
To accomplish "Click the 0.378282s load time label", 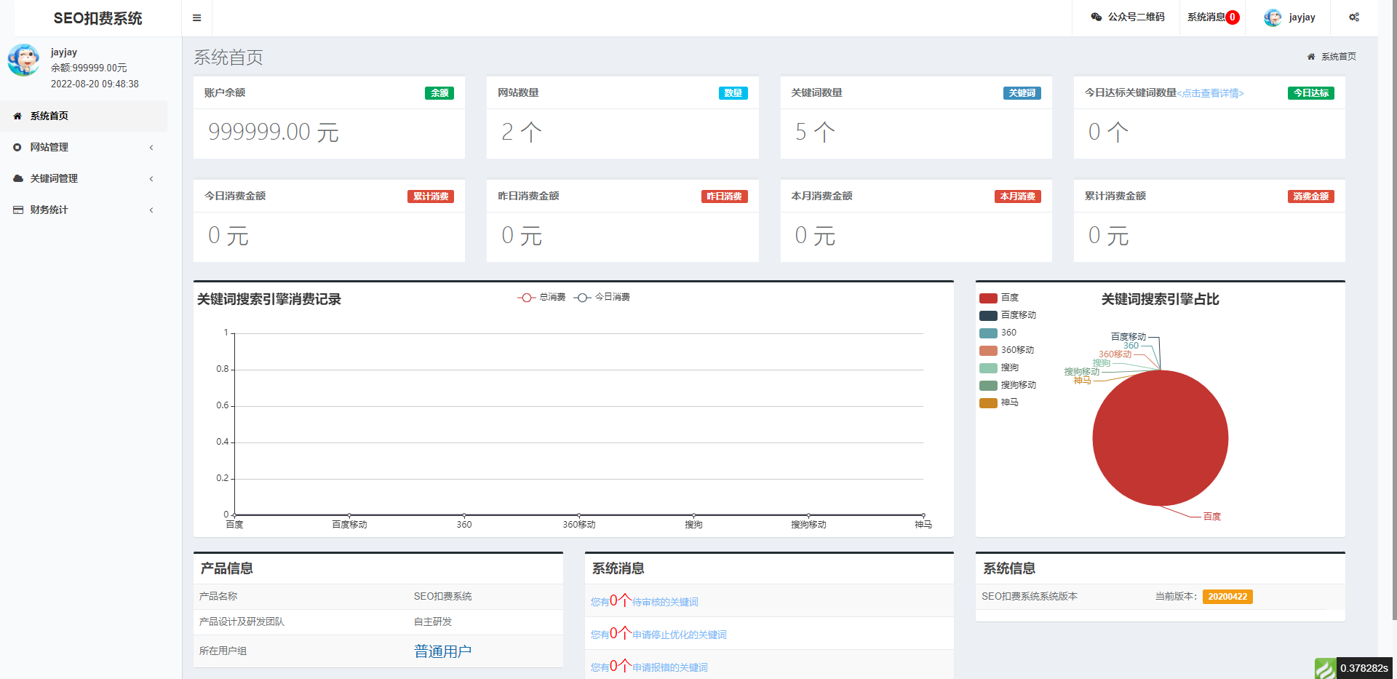I will 1364,668.
